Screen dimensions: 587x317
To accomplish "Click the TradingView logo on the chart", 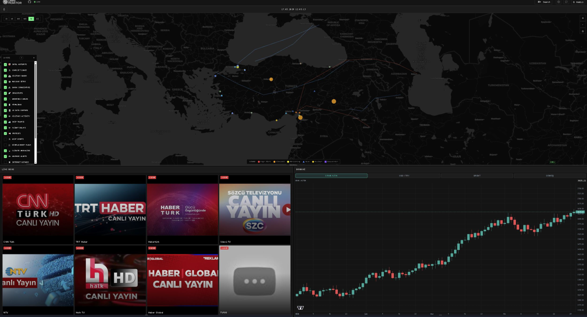I will pos(300,308).
